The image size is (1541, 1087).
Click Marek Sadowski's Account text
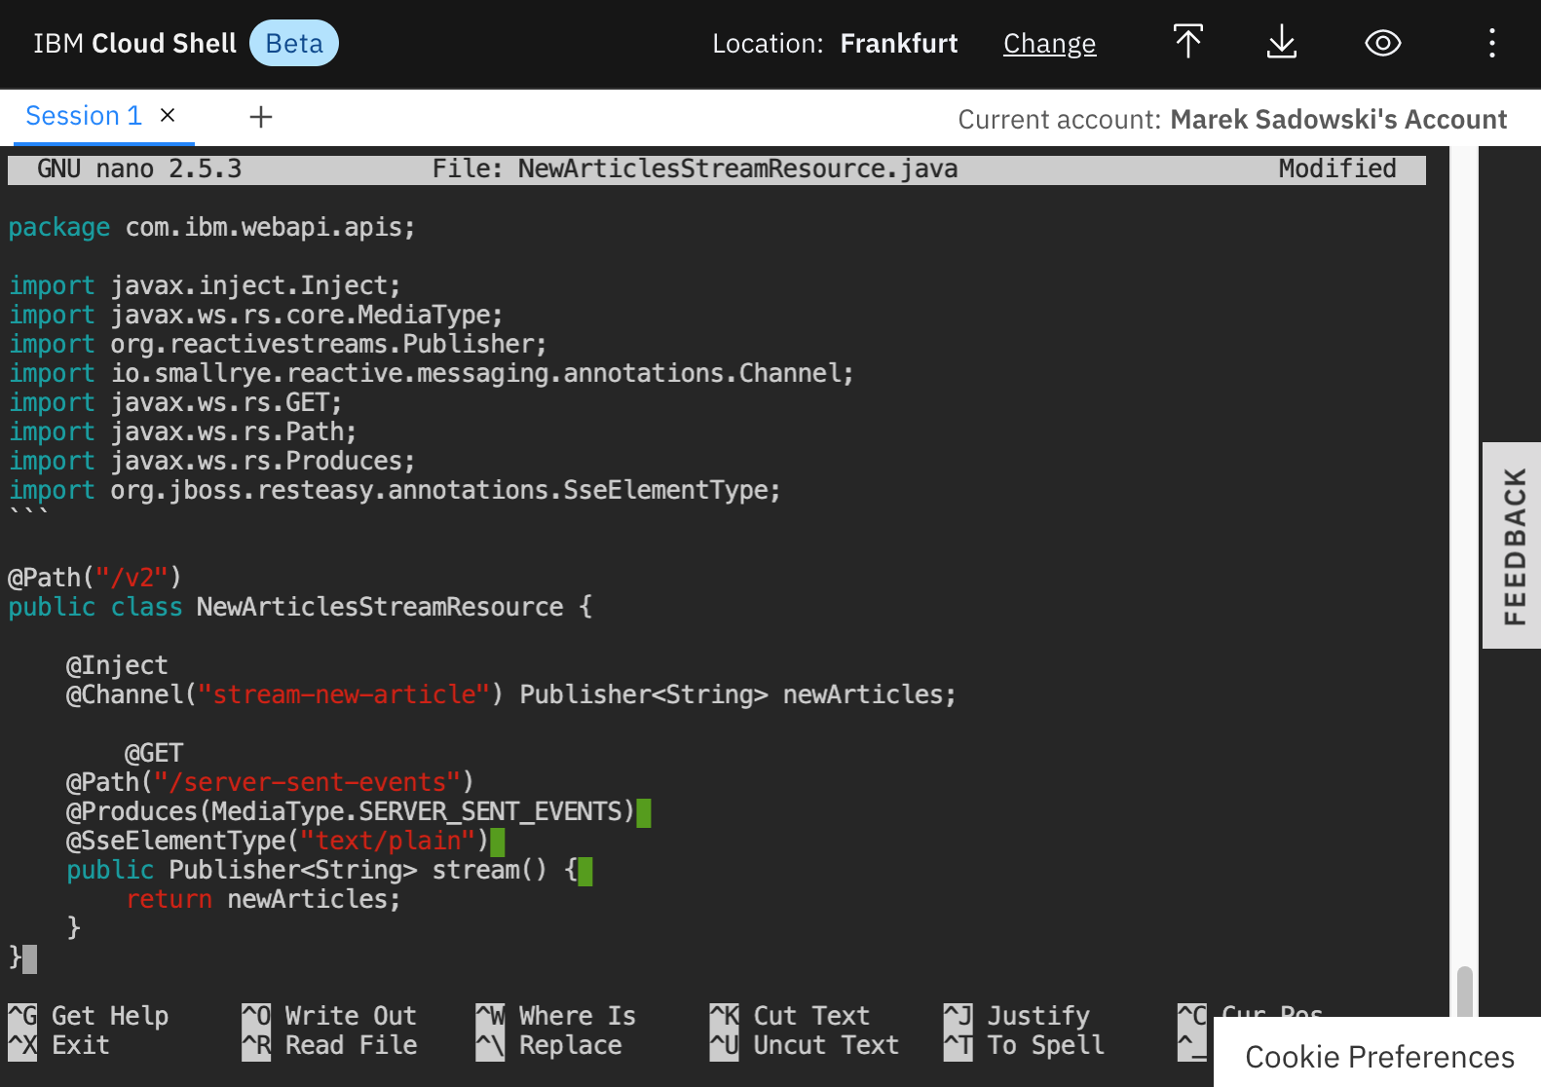point(1338,119)
